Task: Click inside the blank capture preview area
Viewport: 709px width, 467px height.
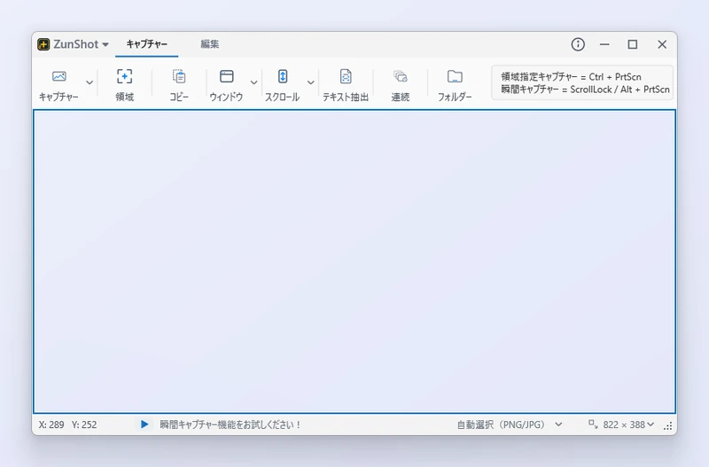Action: (x=354, y=261)
